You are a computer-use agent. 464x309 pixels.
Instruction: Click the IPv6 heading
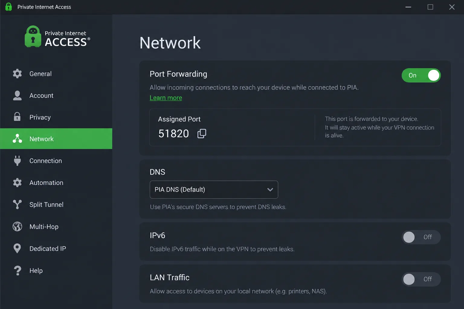pyautogui.click(x=157, y=235)
